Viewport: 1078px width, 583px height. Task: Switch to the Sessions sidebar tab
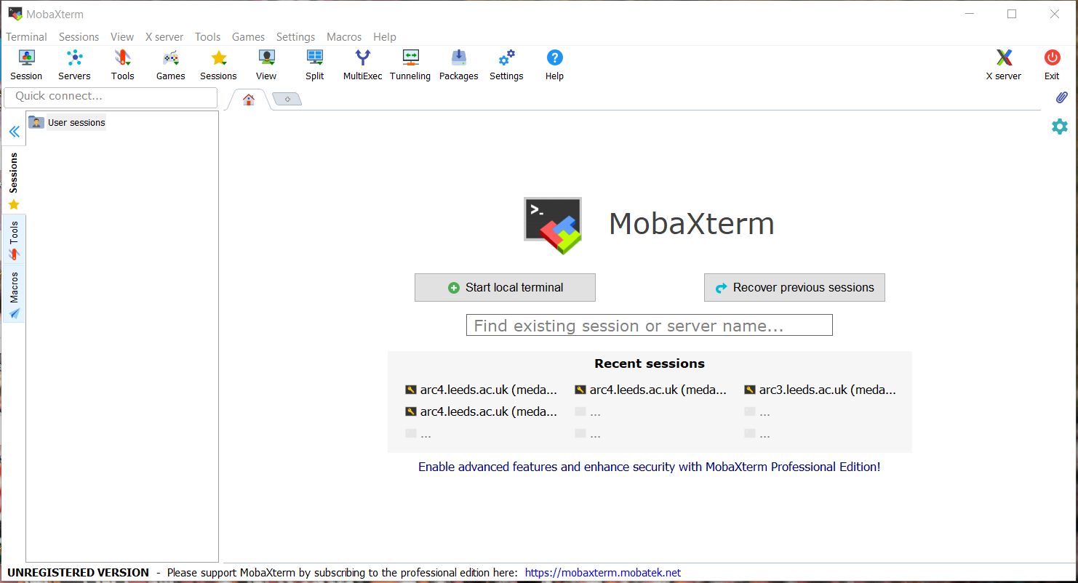click(x=14, y=180)
